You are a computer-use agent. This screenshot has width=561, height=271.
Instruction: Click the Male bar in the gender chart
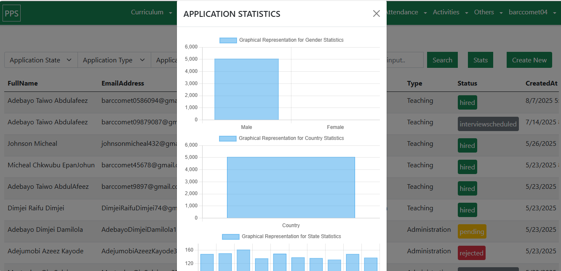(246, 89)
